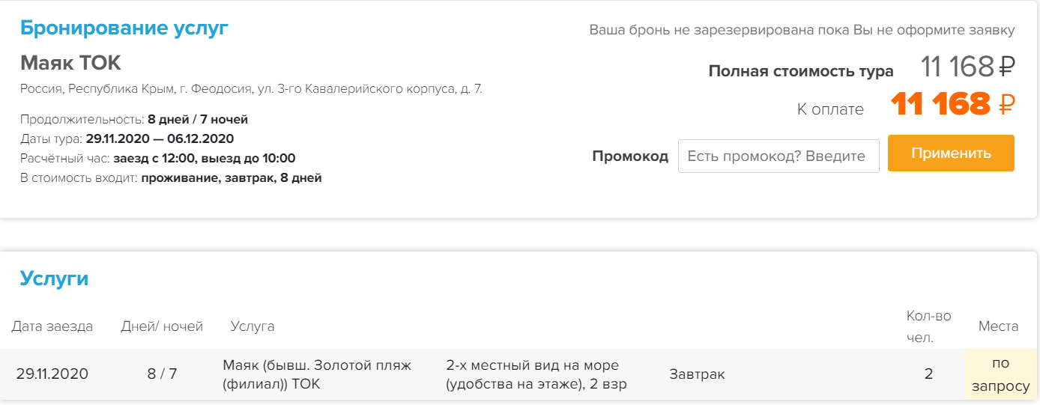This screenshot has width=1040, height=405.
Task: Click the Услуга column header
Action: point(253,326)
